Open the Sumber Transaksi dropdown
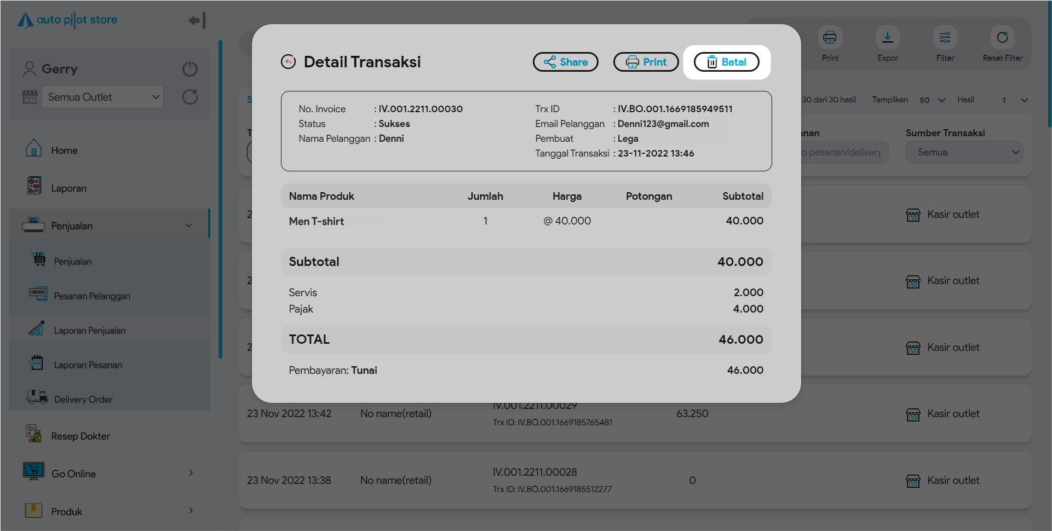 [964, 152]
